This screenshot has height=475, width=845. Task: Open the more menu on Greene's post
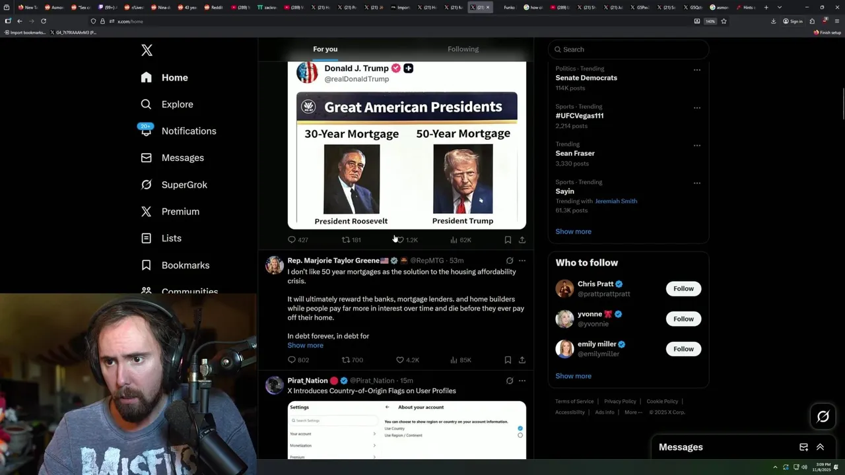pyautogui.click(x=522, y=261)
